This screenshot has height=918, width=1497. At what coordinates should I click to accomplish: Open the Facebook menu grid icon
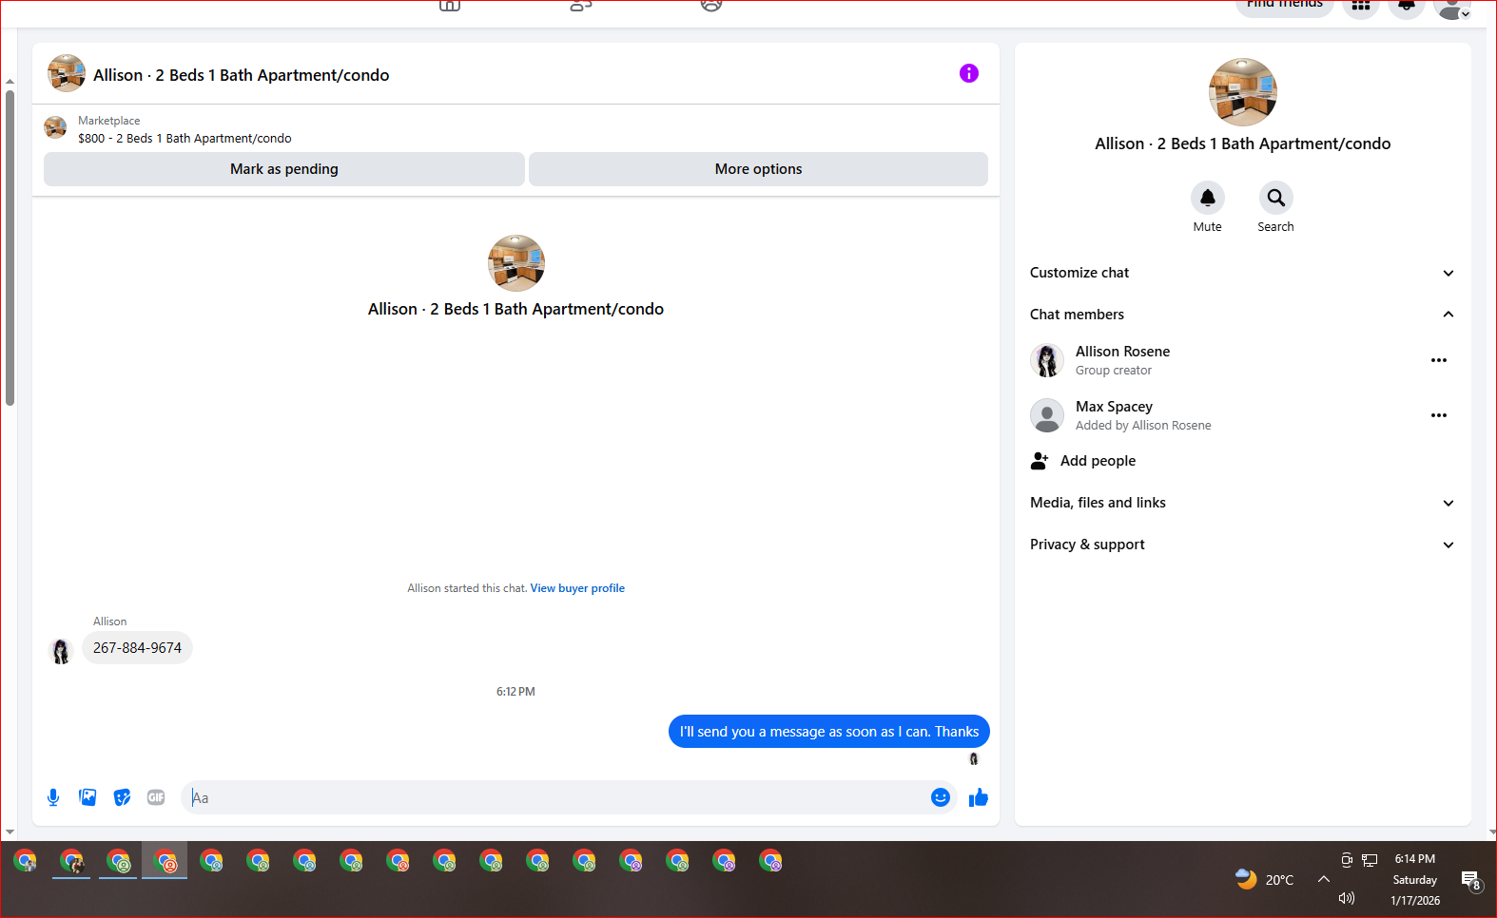point(1361,6)
